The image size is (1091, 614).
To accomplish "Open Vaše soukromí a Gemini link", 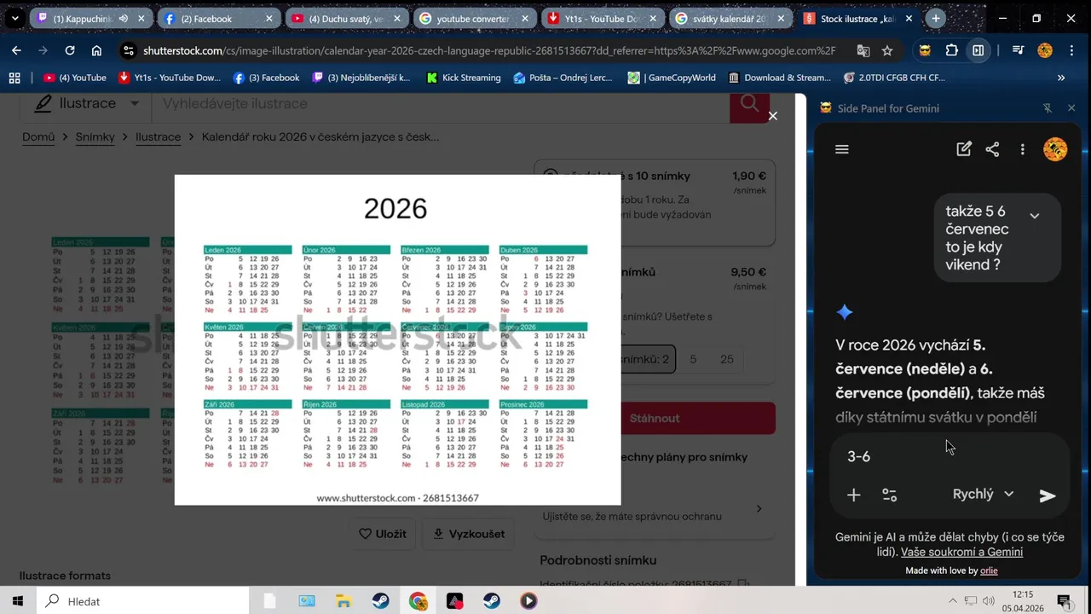I will point(961,552).
